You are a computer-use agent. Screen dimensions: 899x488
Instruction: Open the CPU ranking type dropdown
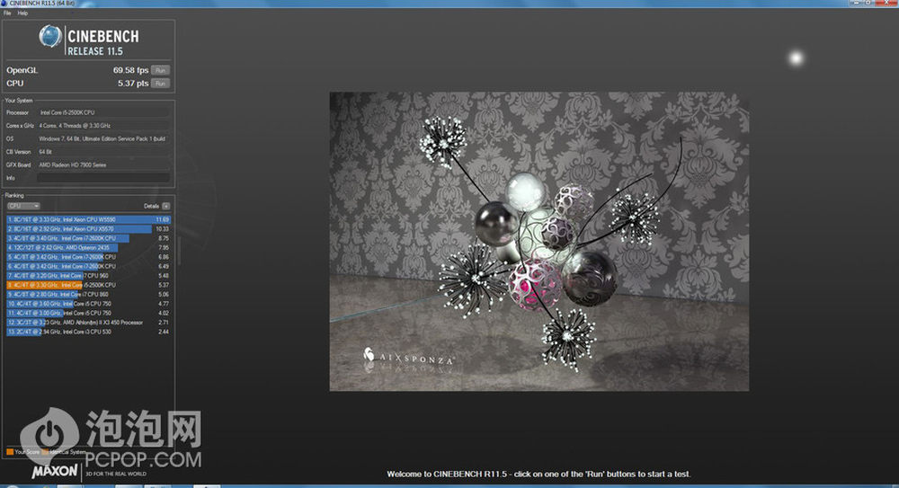[23, 206]
